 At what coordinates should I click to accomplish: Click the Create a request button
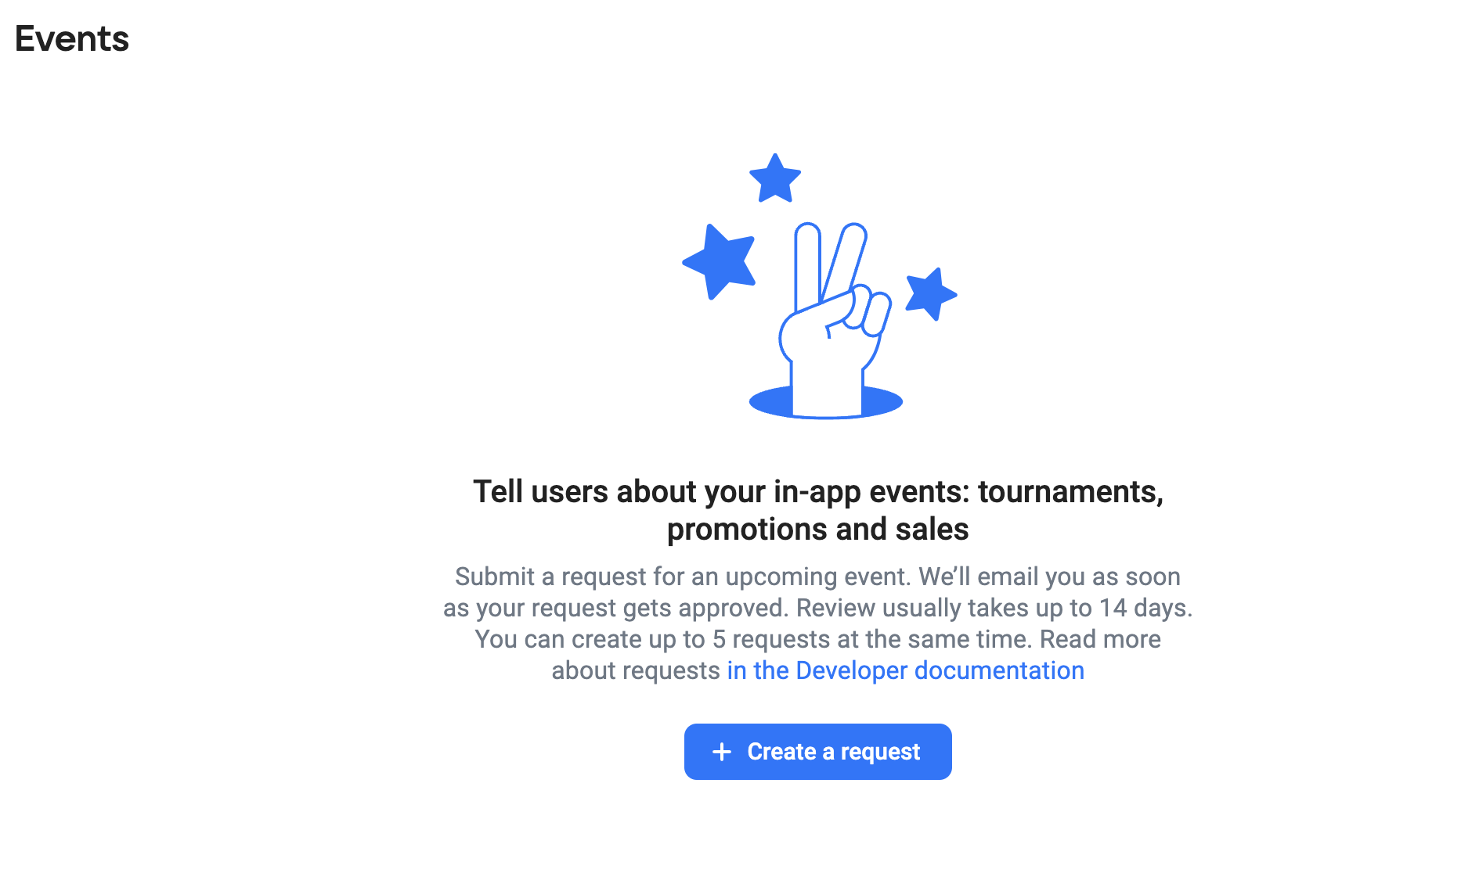tap(817, 752)
